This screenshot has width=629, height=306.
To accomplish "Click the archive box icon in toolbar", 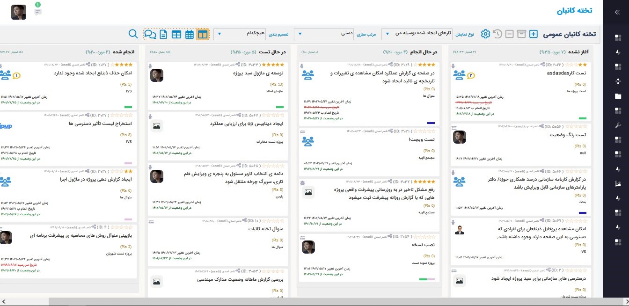I will click(x=521, y=34).
